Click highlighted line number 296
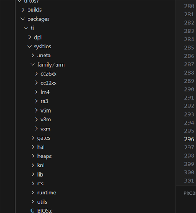Image resolution: width=196 pixels, height=213 pixels. pos(189,139)
